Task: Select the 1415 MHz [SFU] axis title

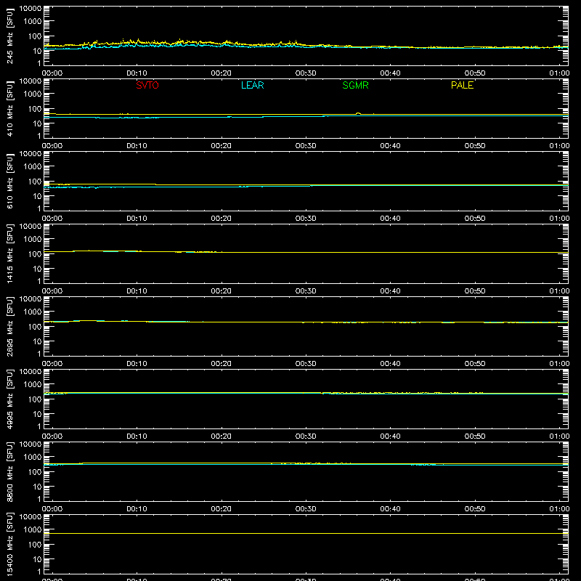Action: pyautogui.click(x=9, y=253)
